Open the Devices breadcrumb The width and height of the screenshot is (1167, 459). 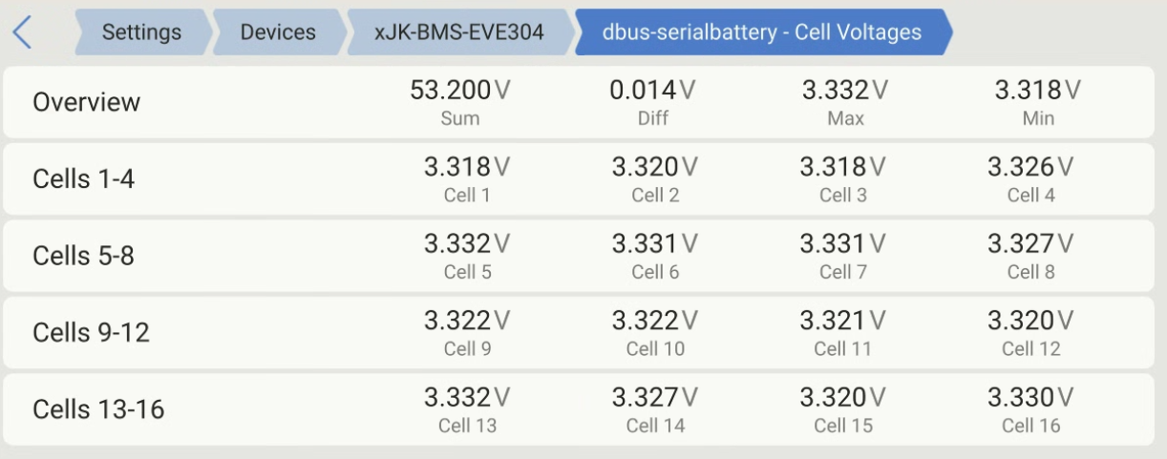(278, 32)
